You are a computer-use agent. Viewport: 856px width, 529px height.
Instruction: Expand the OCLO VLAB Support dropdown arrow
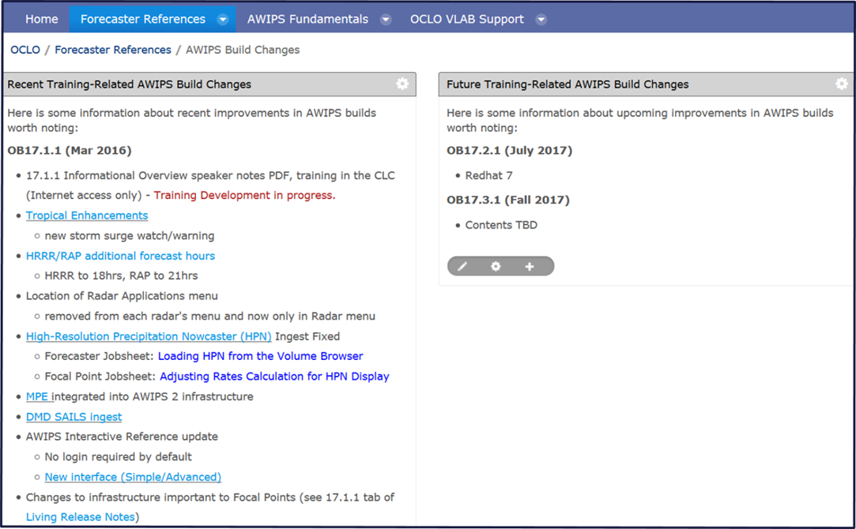click(x=541, y=20)
